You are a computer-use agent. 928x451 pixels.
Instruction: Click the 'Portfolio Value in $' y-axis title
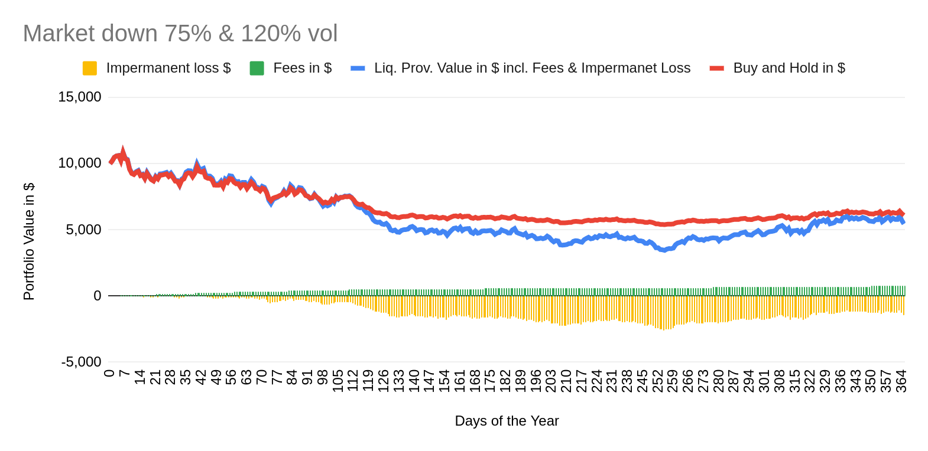pos(29,241)
